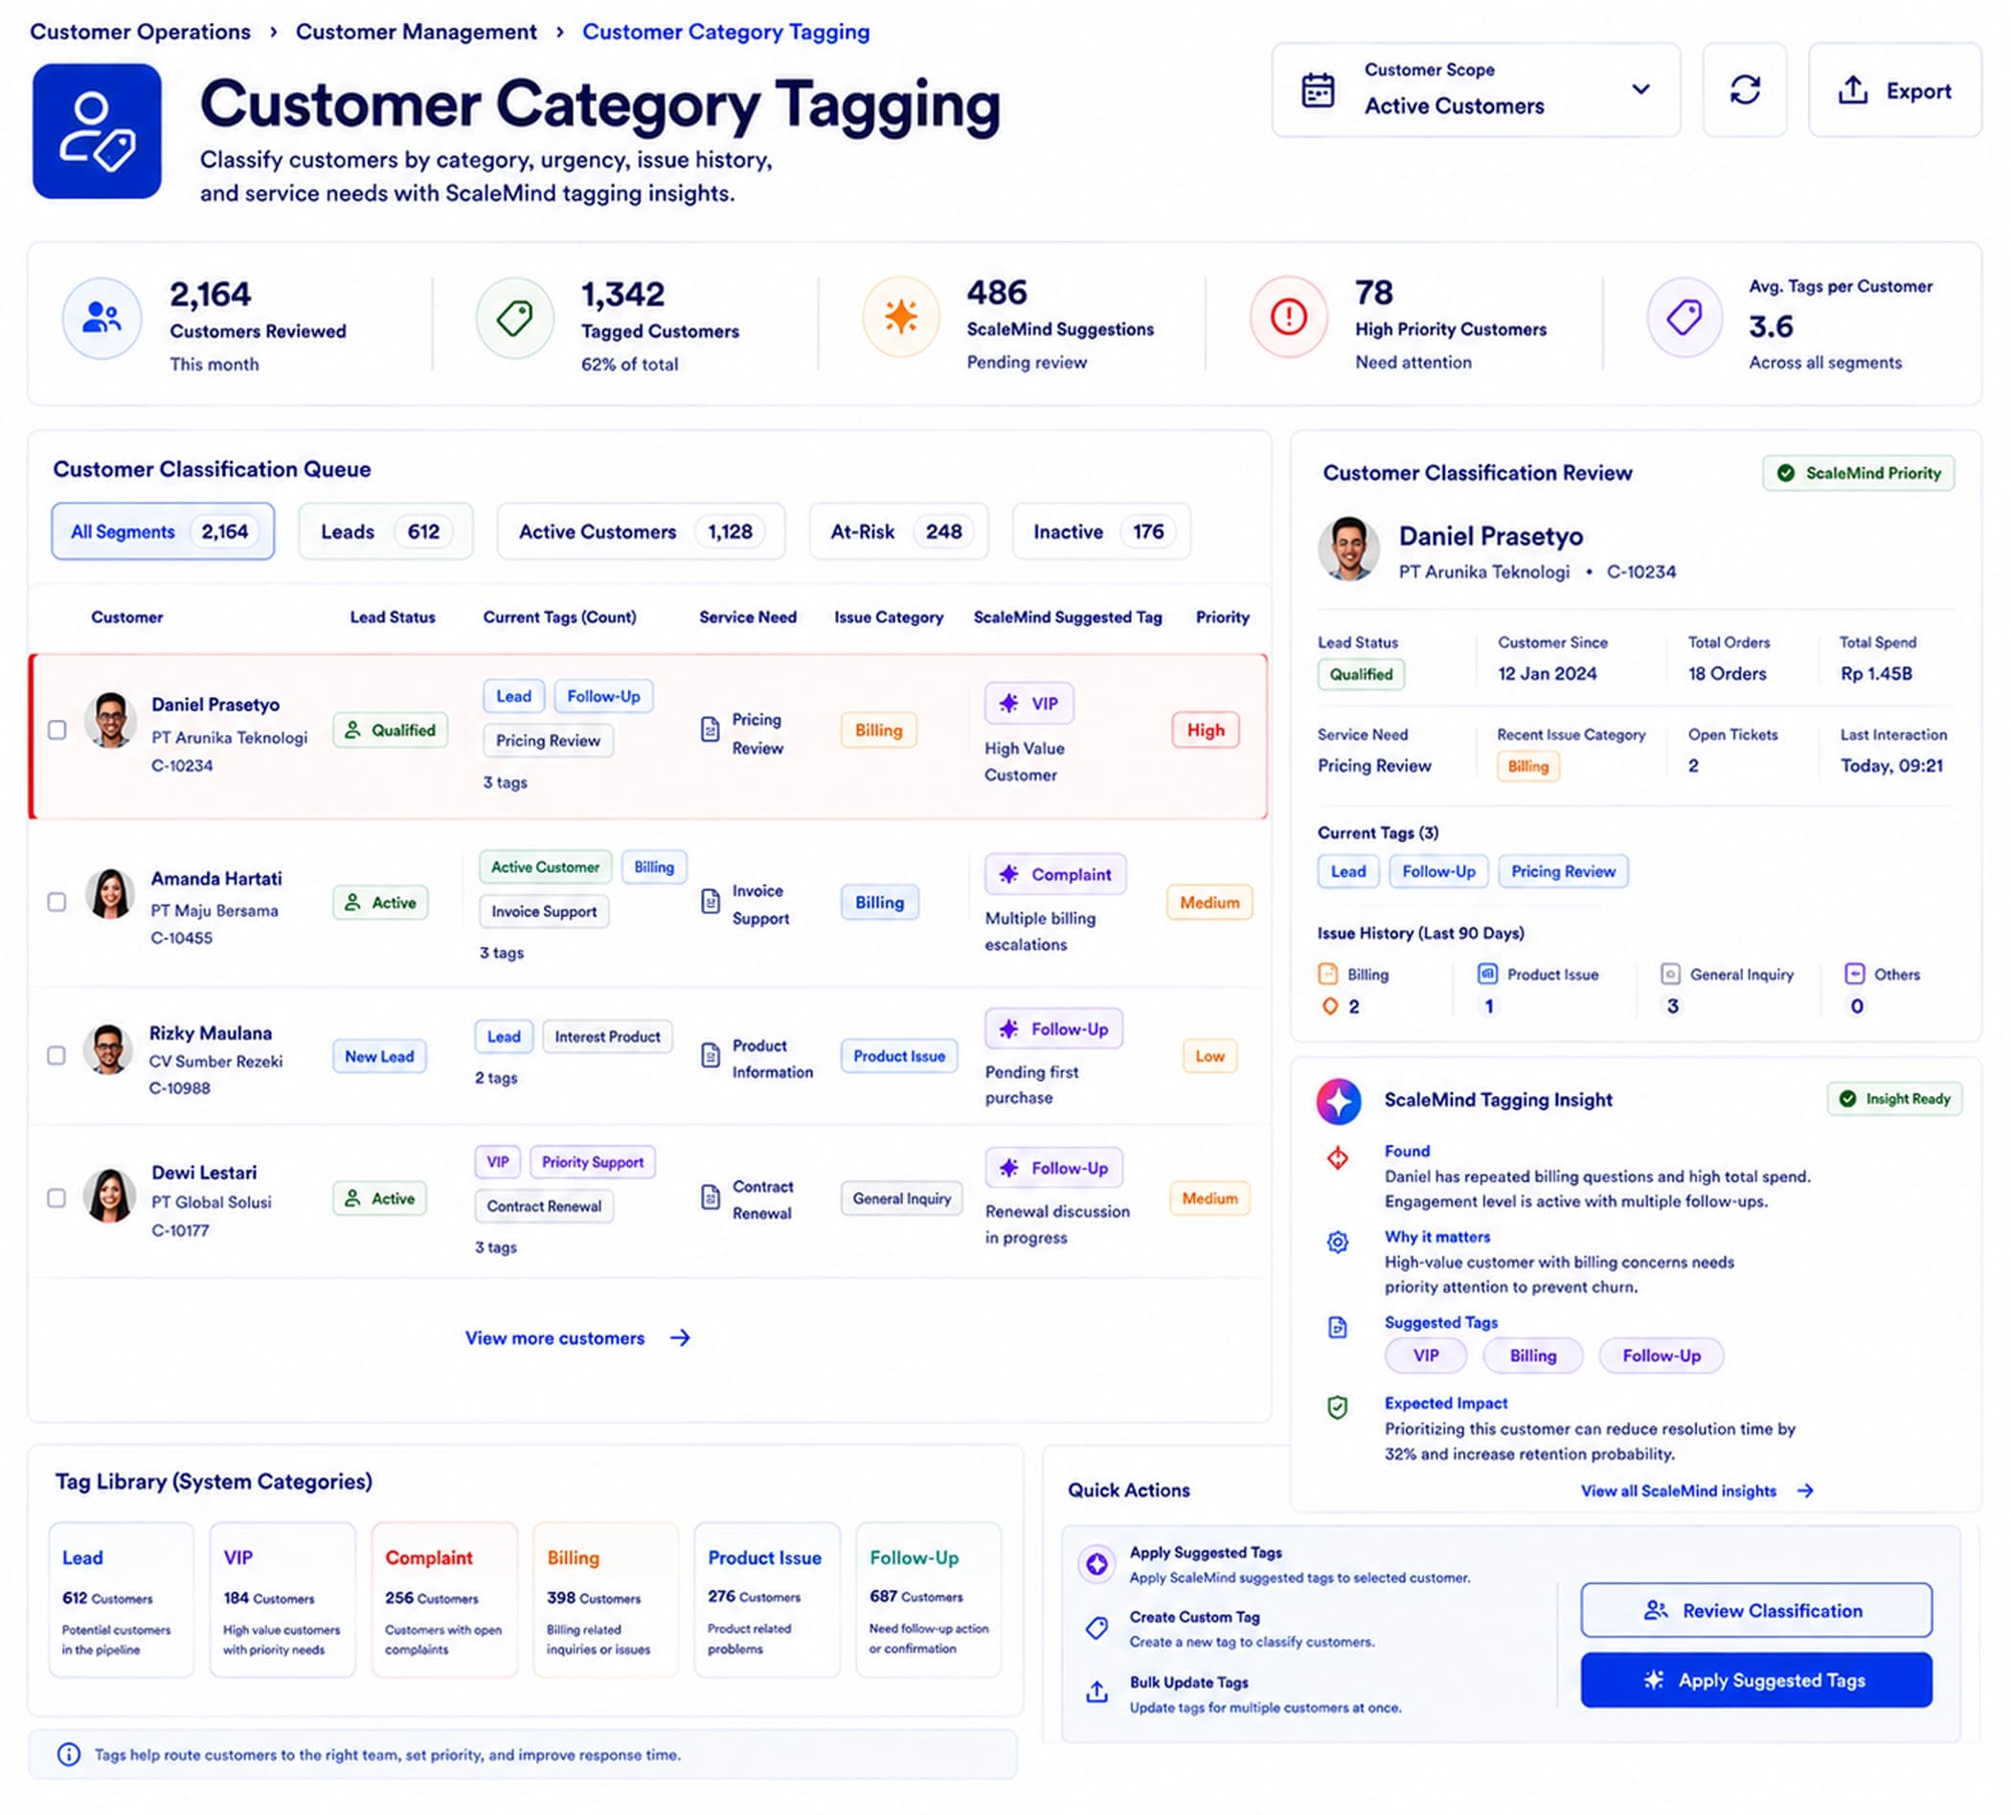Click the Why it matters gear icon
Image resolution: width=2011 pixels, height=1815 pixels.
coord(1337,1242)
